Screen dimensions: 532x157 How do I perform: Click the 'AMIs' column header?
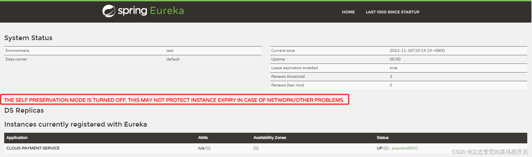click(x=203, y=137)
